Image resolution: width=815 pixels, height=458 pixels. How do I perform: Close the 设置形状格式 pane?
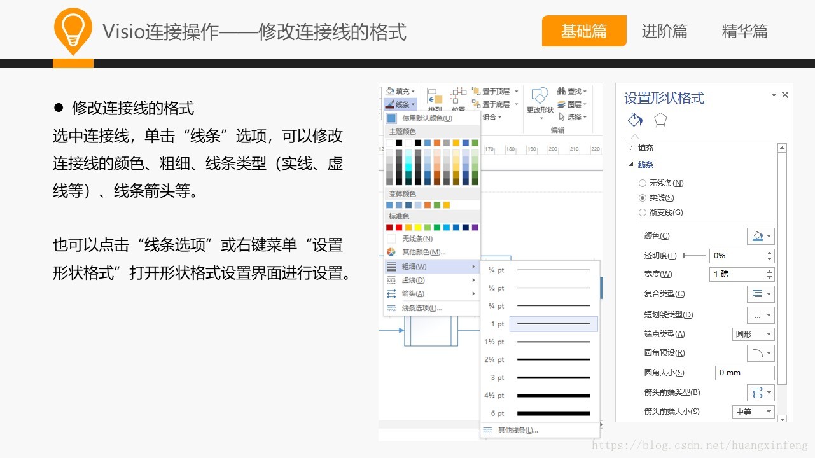785,95
